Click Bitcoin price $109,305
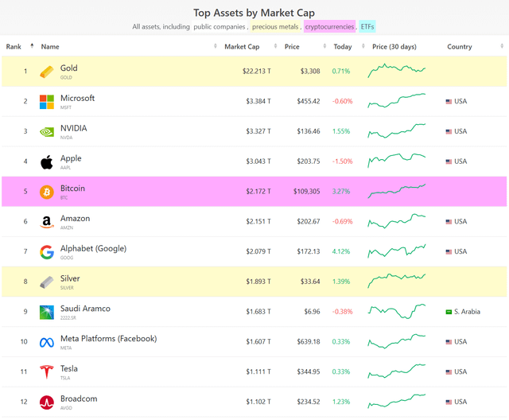Viewport: 509px width, 420px height. coord(307,192)
